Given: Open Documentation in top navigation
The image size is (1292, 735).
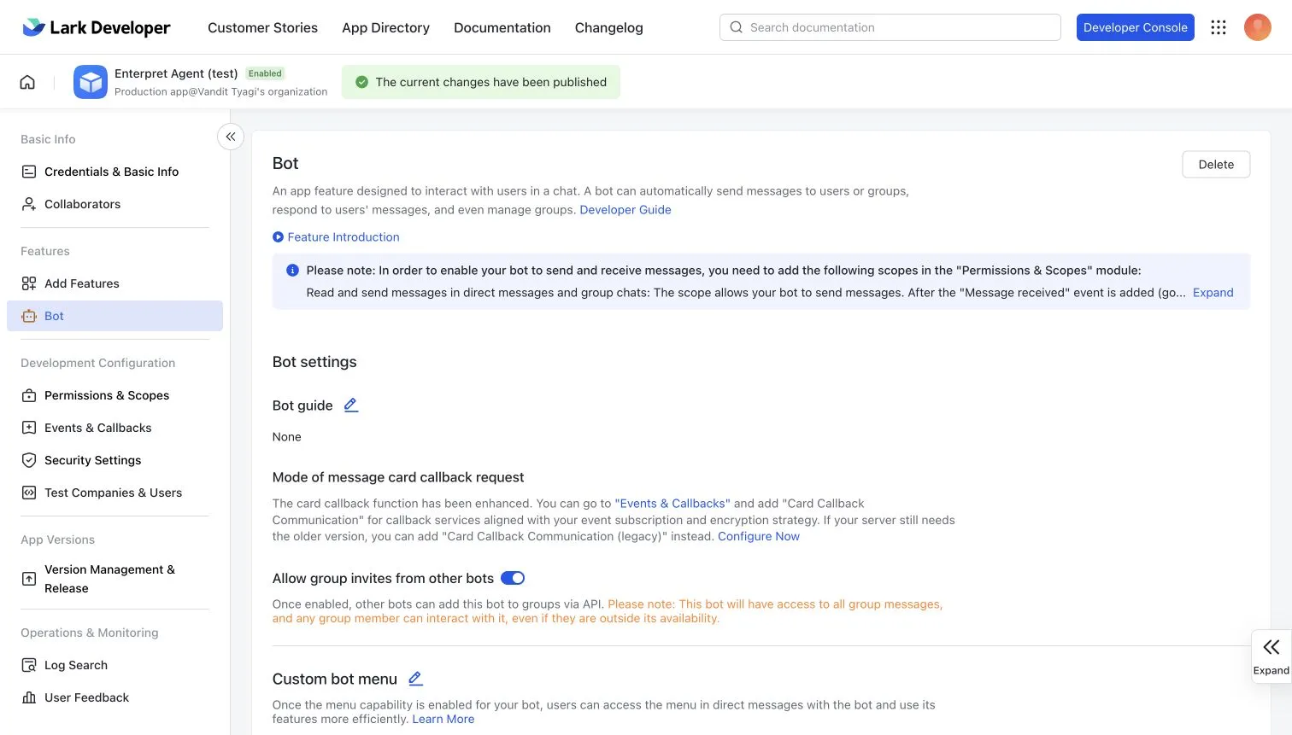Looking at the screenshot, I should pos(502,27).
